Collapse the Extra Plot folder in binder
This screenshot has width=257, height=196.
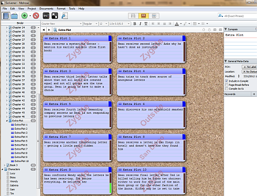click(7, 121)
